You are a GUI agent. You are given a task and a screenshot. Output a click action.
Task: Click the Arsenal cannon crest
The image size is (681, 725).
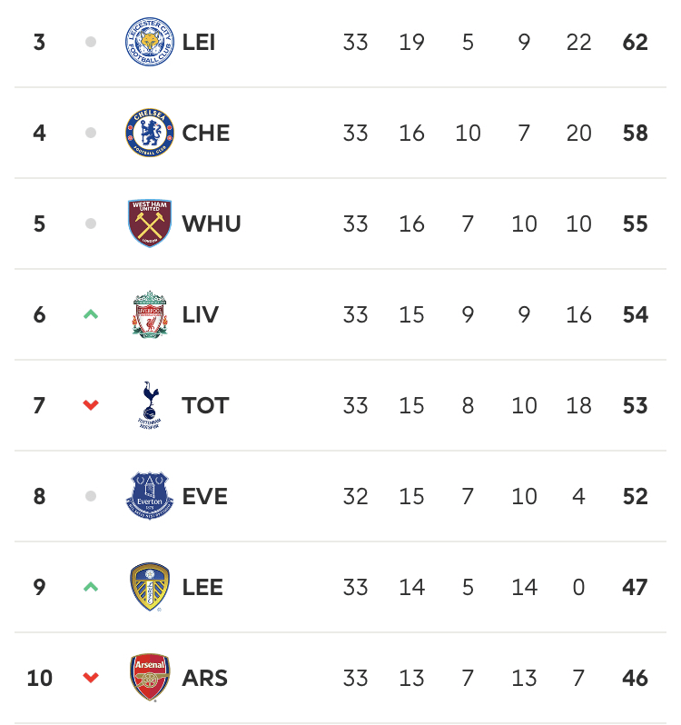(149, 679)
